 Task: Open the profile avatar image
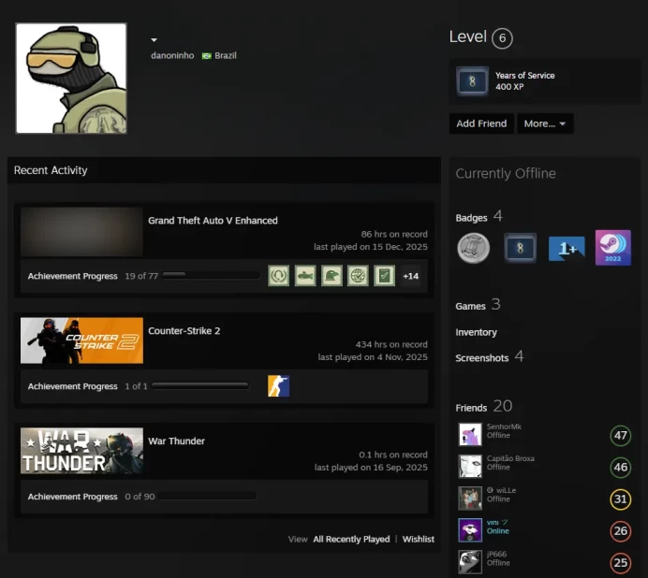71,78
